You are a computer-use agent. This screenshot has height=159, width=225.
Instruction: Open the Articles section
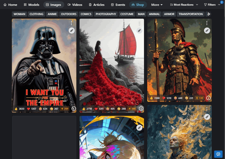[x=96, y=5]
